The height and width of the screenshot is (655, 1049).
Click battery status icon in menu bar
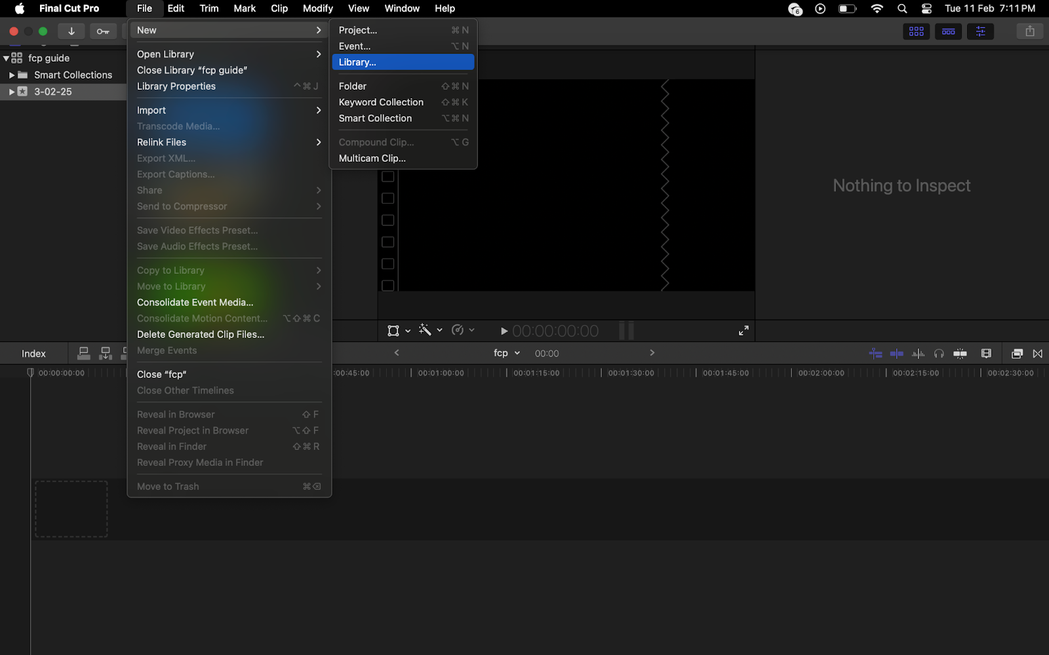pos(847,9)
